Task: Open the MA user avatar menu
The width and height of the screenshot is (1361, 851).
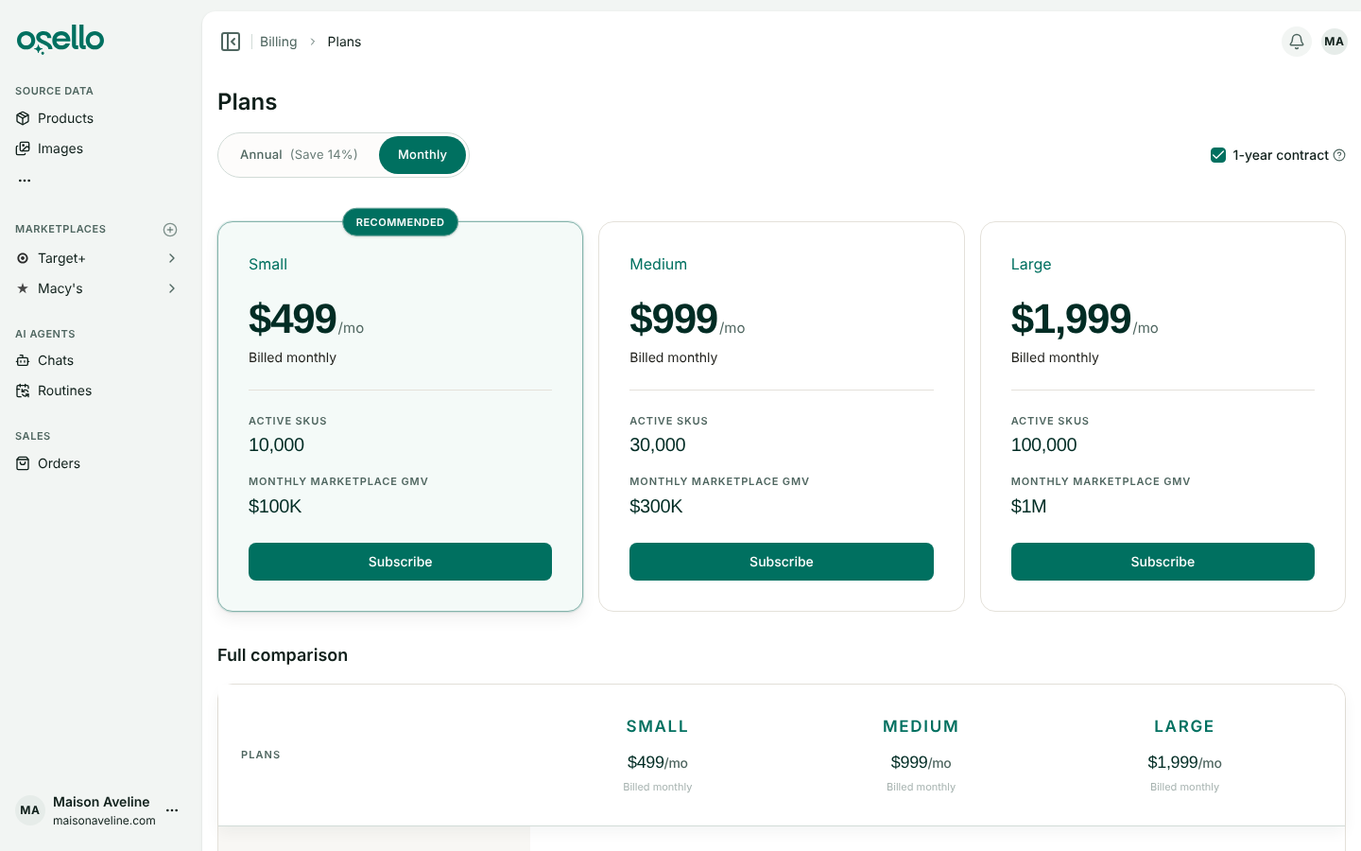Action: pyautogui.click(x=1335, y=42)
